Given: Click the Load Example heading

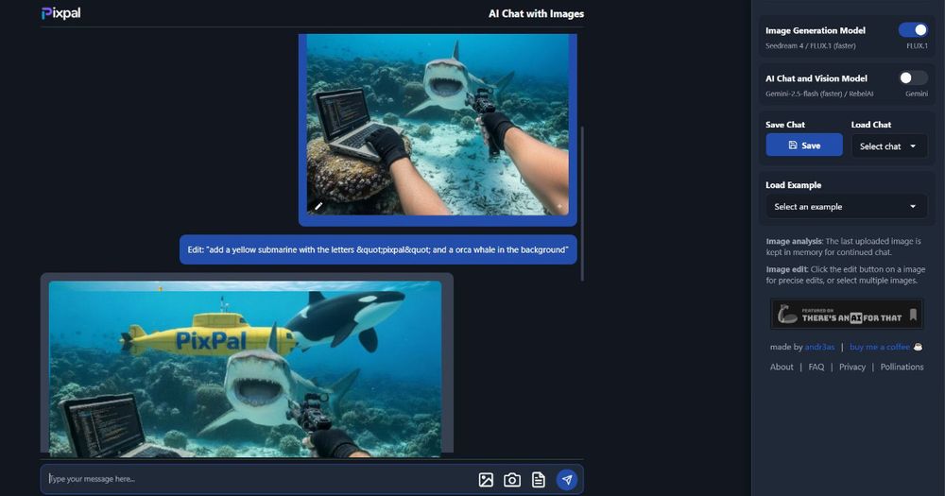Looking at the screenshot, I should [793, 185].
